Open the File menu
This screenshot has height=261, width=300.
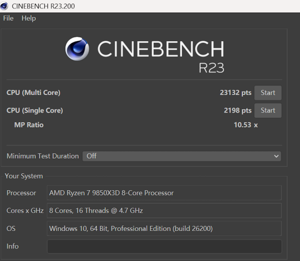8,18
